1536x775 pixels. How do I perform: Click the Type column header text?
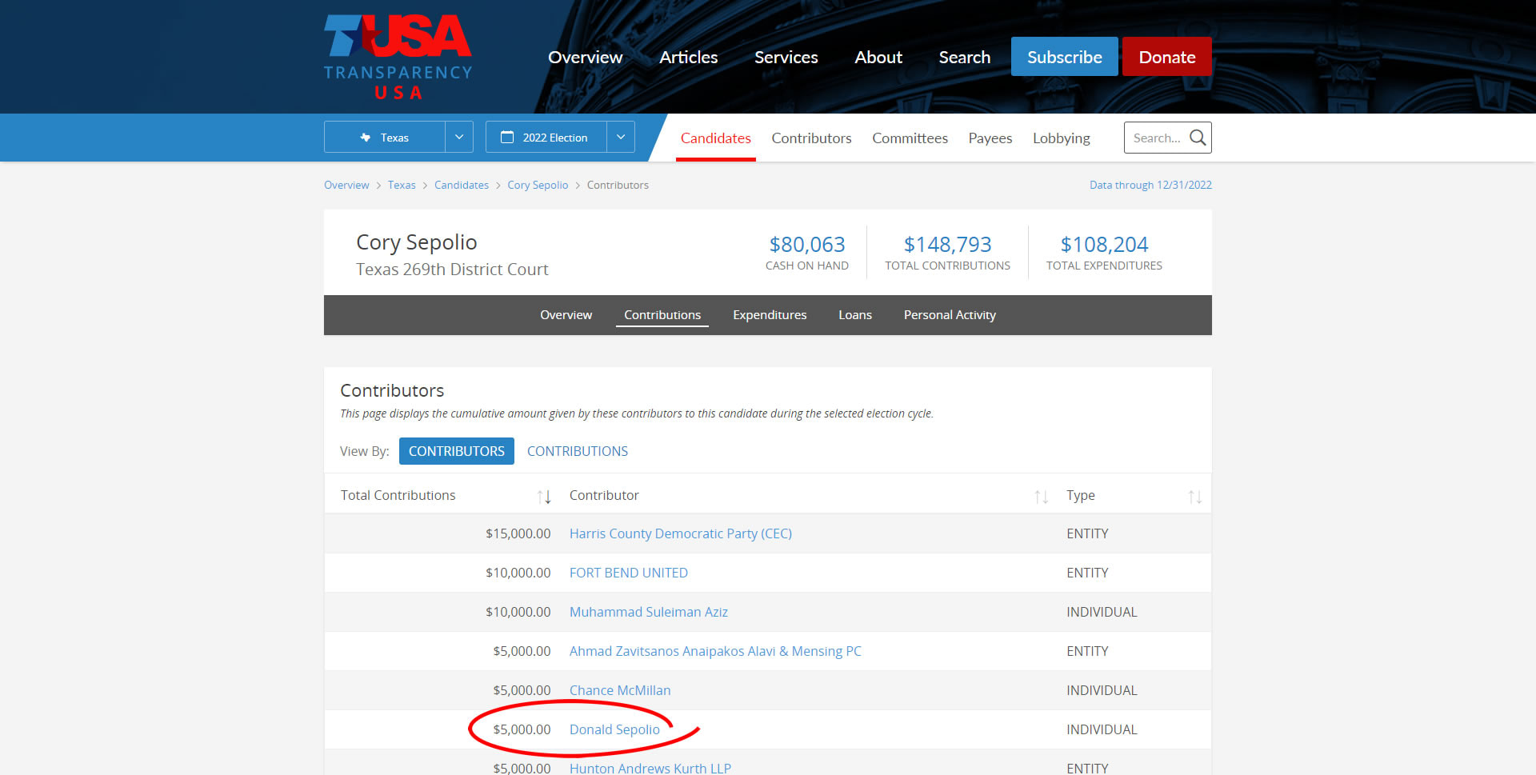(1080, 495)
